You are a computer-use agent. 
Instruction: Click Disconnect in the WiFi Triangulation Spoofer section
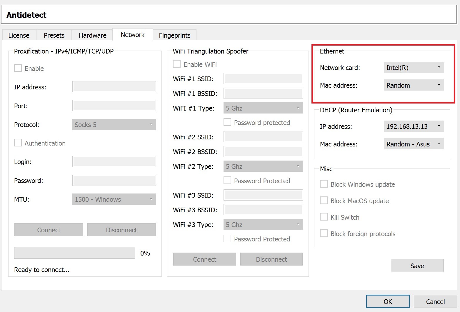[x=271, y=259]
